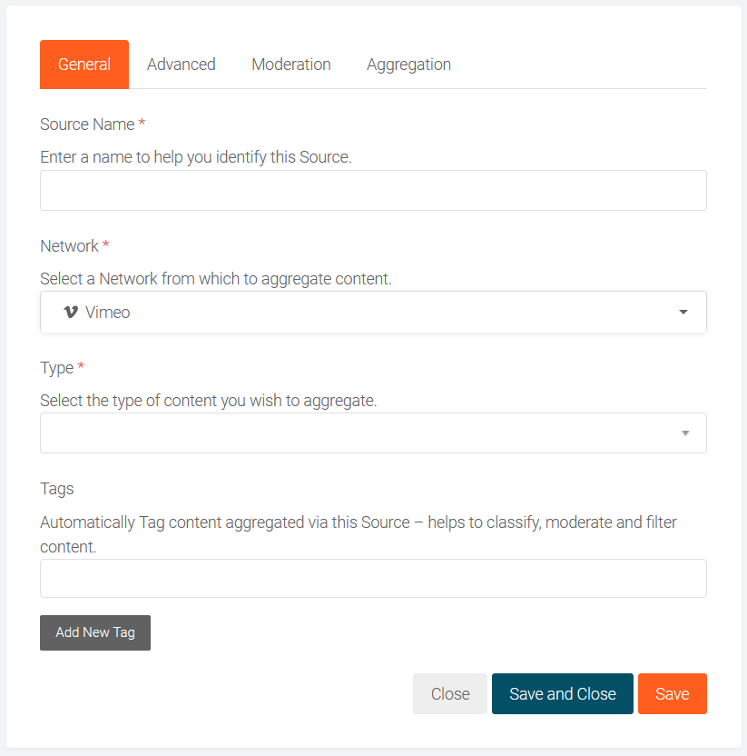Focus the Source Name text field
Screen dimensions: 747x756
(373, 191)
